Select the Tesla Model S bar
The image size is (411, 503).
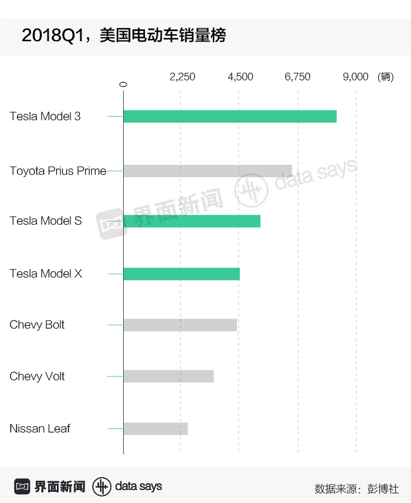(192, 221)
